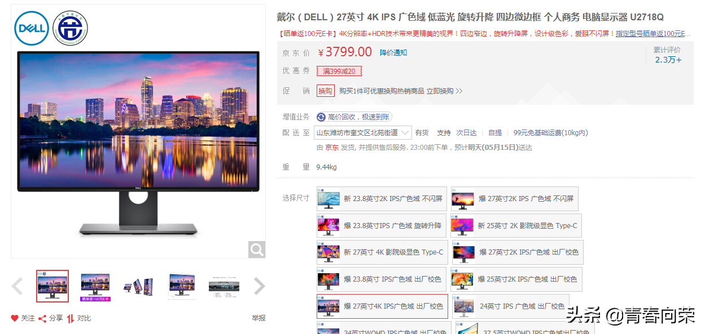Screen dimensions: 705x334
Task: Open the 分享 share icon
Action: coord(42,318)
